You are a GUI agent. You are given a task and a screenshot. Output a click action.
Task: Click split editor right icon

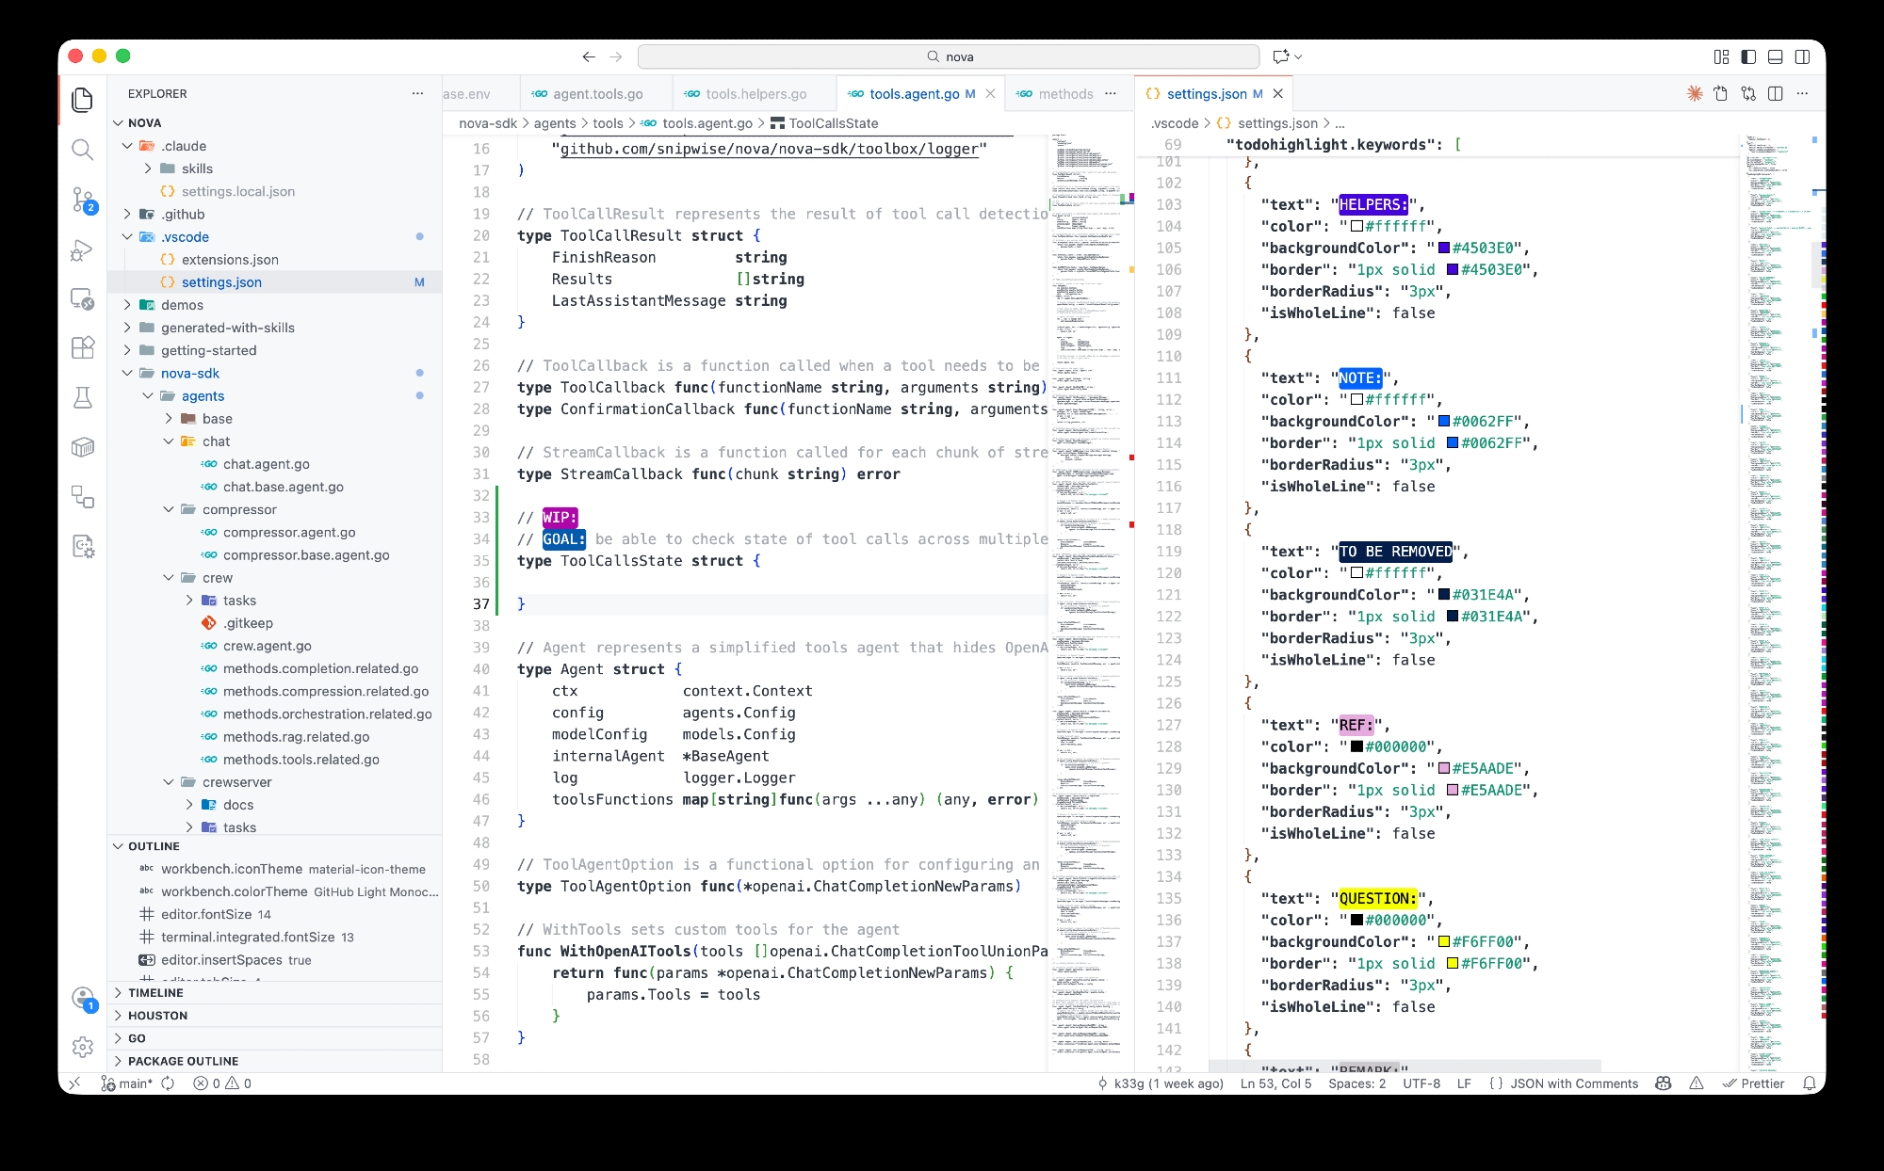[1776, 93]
